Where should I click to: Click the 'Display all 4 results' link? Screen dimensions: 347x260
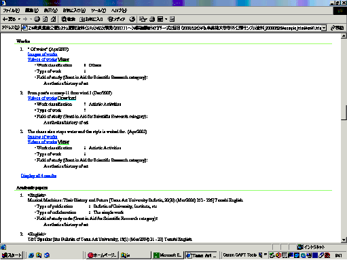pos(39,176)
